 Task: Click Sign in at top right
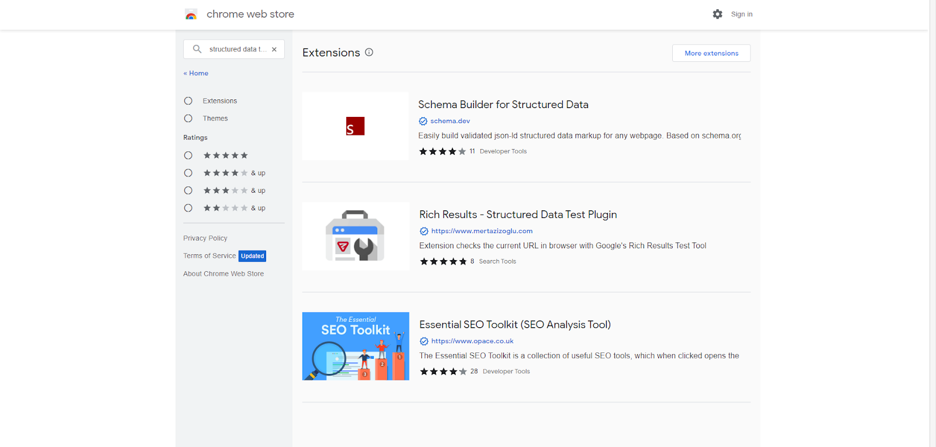742,14
